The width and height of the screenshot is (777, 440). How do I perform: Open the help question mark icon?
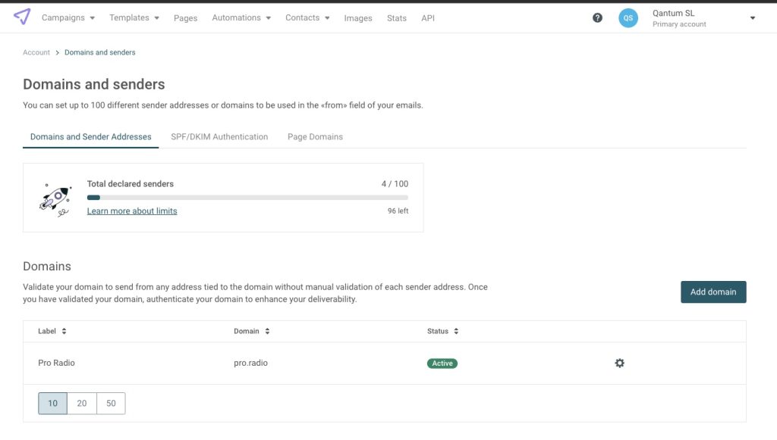[x=597, y=18]
